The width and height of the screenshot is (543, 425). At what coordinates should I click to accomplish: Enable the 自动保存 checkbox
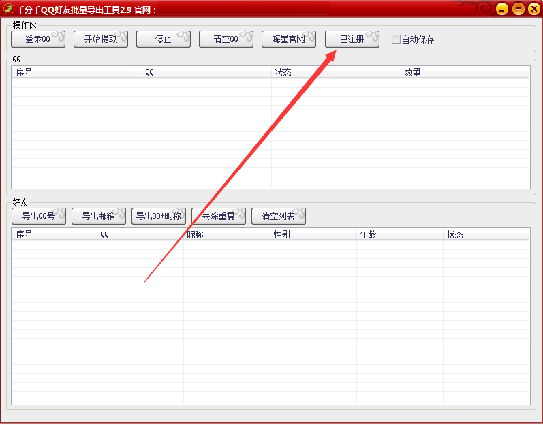point(396,39)
